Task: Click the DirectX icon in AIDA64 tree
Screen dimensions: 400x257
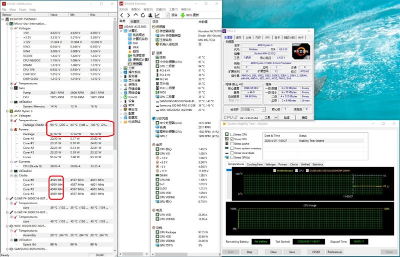Action: point(125,97)
